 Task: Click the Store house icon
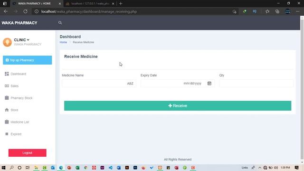[x=7, y=110]
